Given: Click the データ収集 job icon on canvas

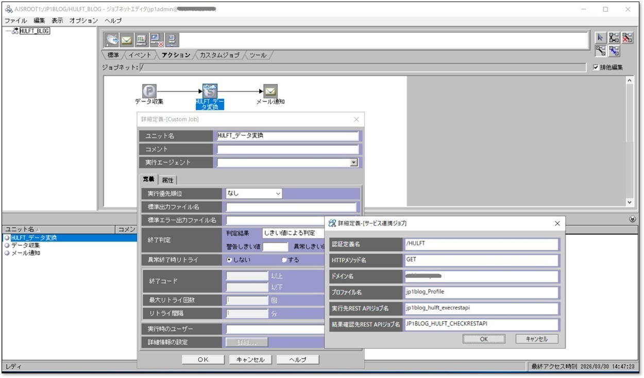Looking at the screenshot, I should [x=149, y=91].
